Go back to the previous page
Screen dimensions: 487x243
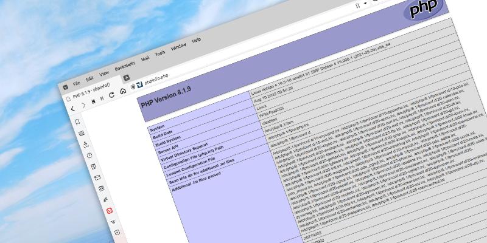coord(72,109)
